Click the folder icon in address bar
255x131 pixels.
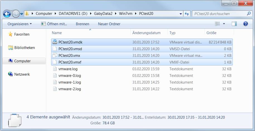pos(27,14)
